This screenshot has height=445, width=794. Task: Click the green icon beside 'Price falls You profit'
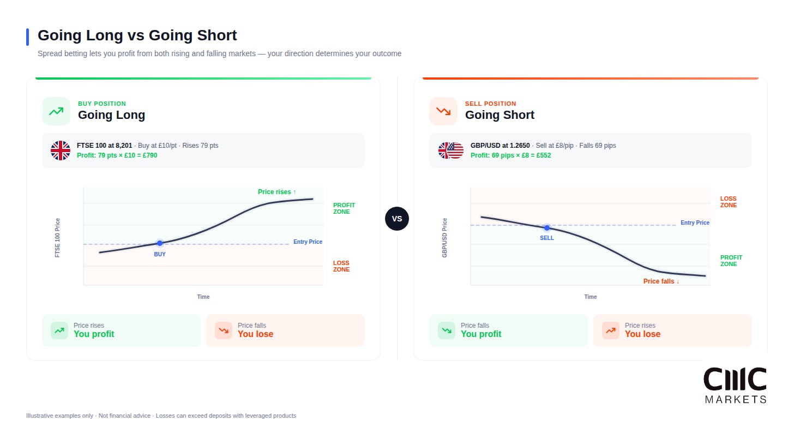point(447,330)
